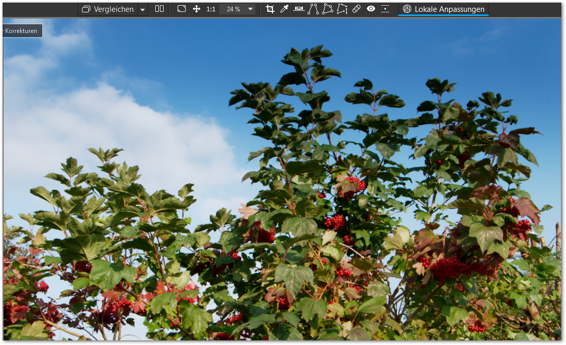Select the horizon leveling tool

(299, 9)
